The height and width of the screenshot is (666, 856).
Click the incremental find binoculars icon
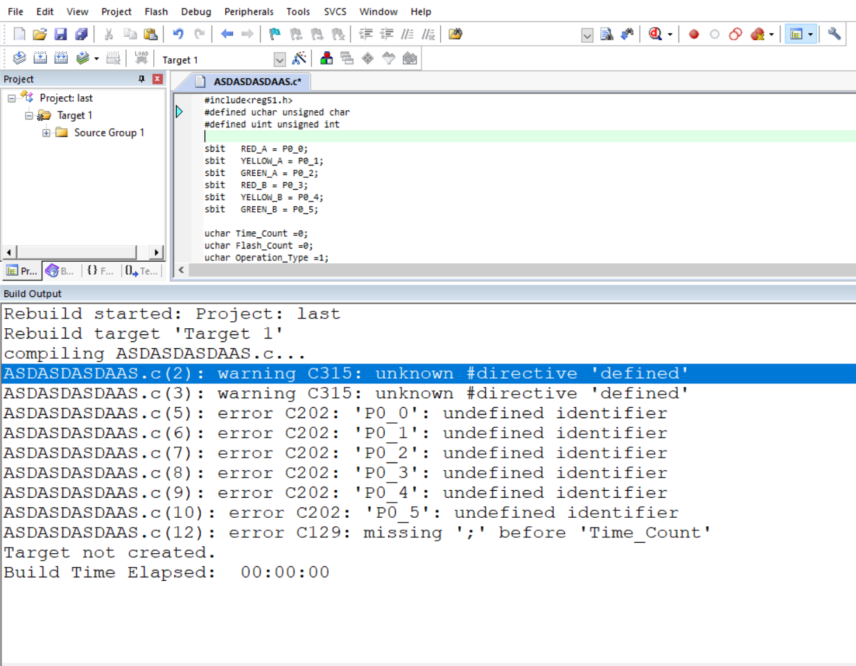627,34
